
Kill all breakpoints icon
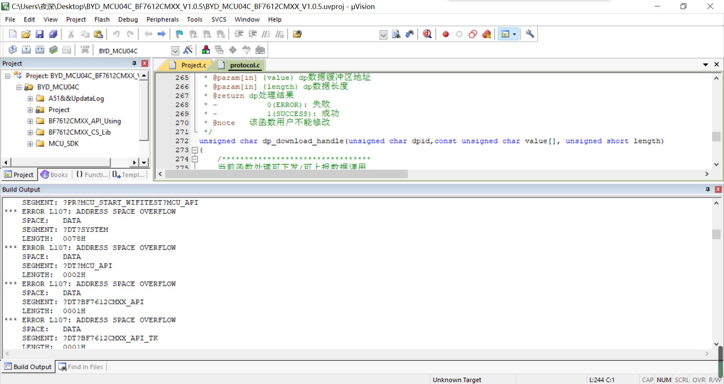(x=486, y=34)
